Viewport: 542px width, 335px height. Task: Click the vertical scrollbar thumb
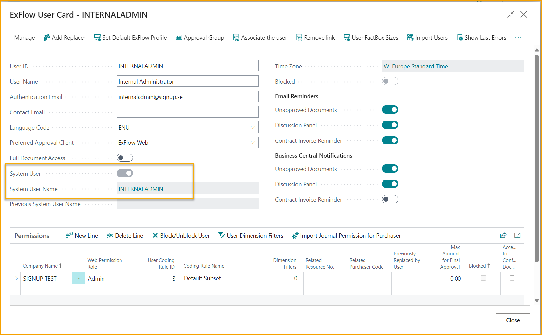tap(537, 157)
